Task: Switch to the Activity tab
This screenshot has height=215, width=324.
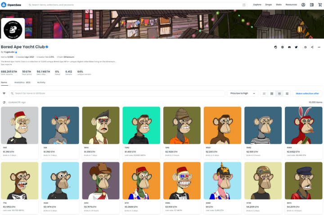Action: (x=41, y=82)
